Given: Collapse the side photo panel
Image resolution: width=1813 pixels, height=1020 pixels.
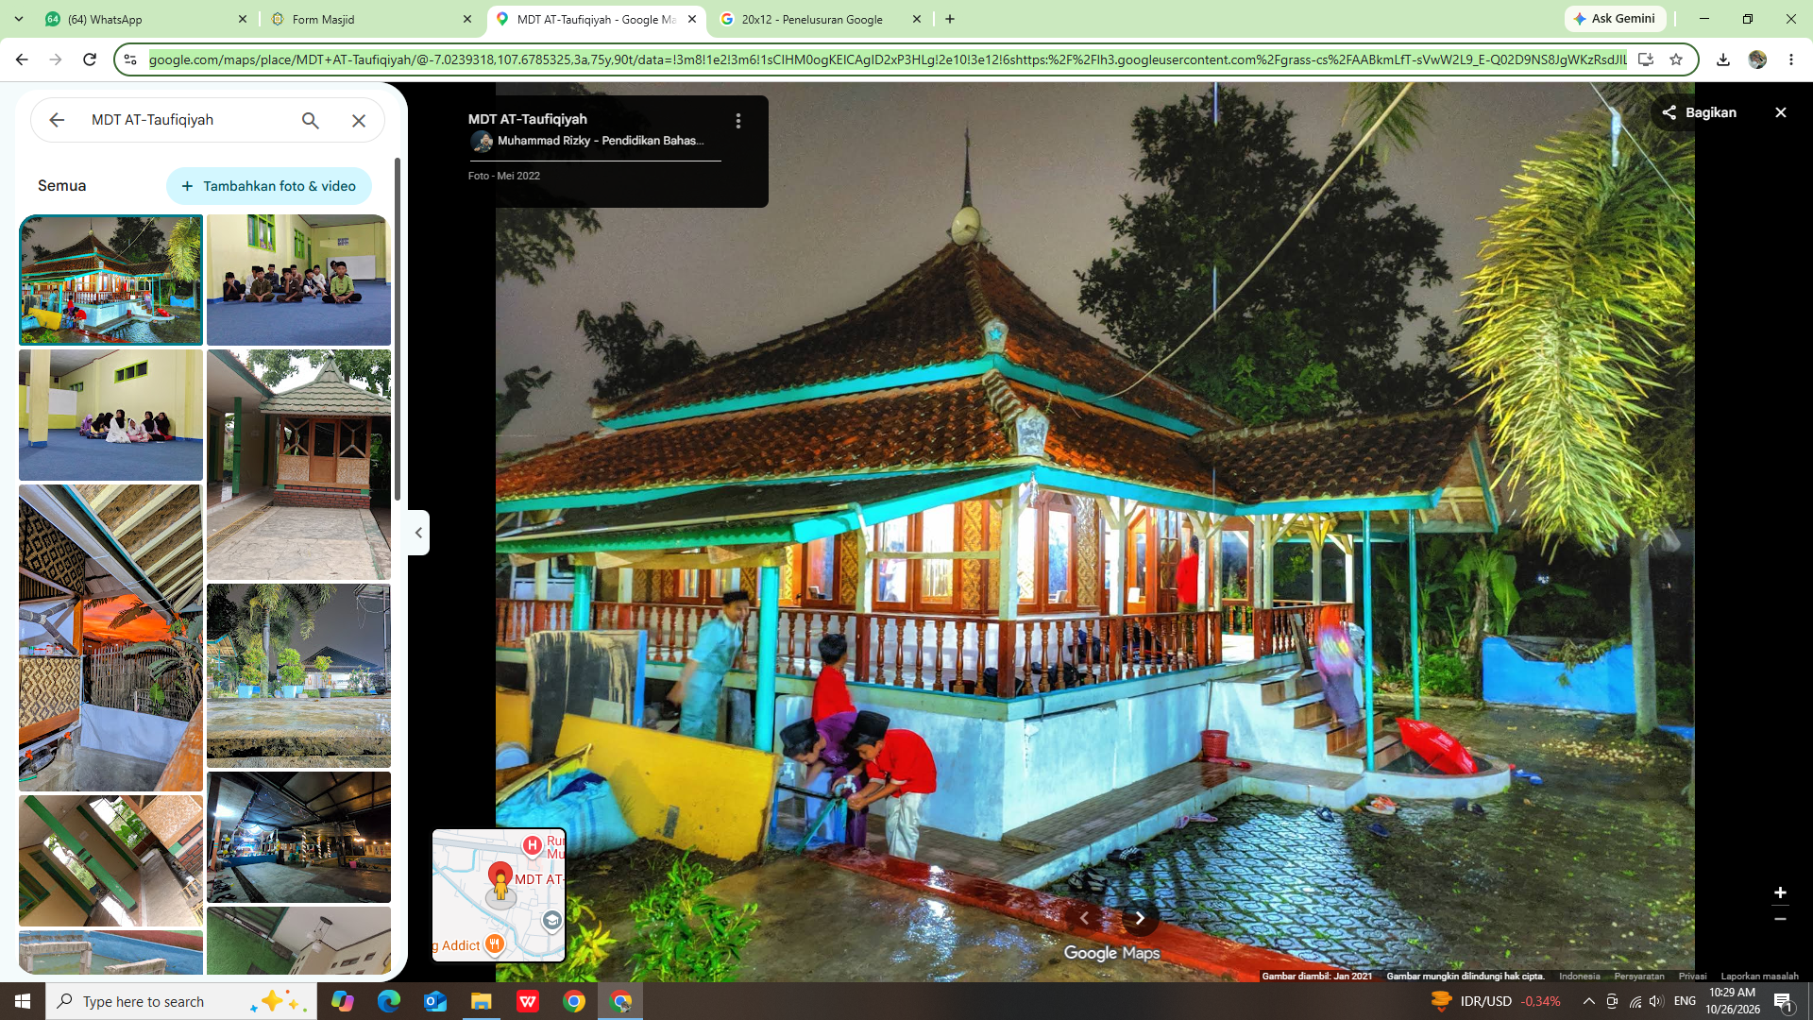Looking at the screenshot, I should 418,533.
